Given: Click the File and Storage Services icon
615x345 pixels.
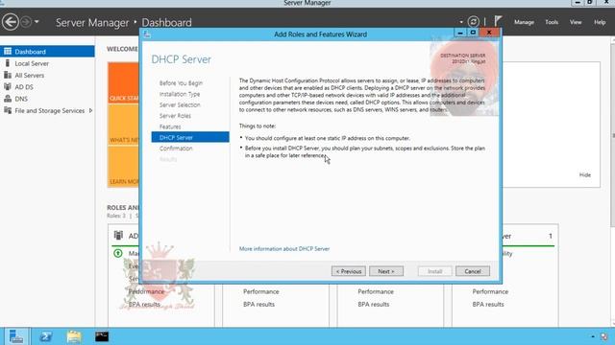Looking at the screenshot, I should point(8,110).
